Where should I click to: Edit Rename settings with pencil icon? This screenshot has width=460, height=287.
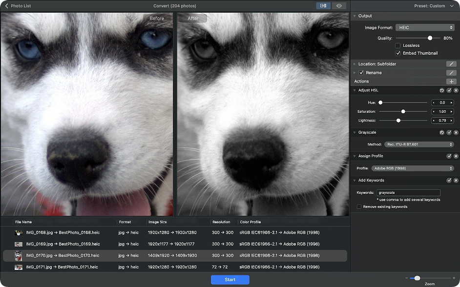tap(451, 73)
